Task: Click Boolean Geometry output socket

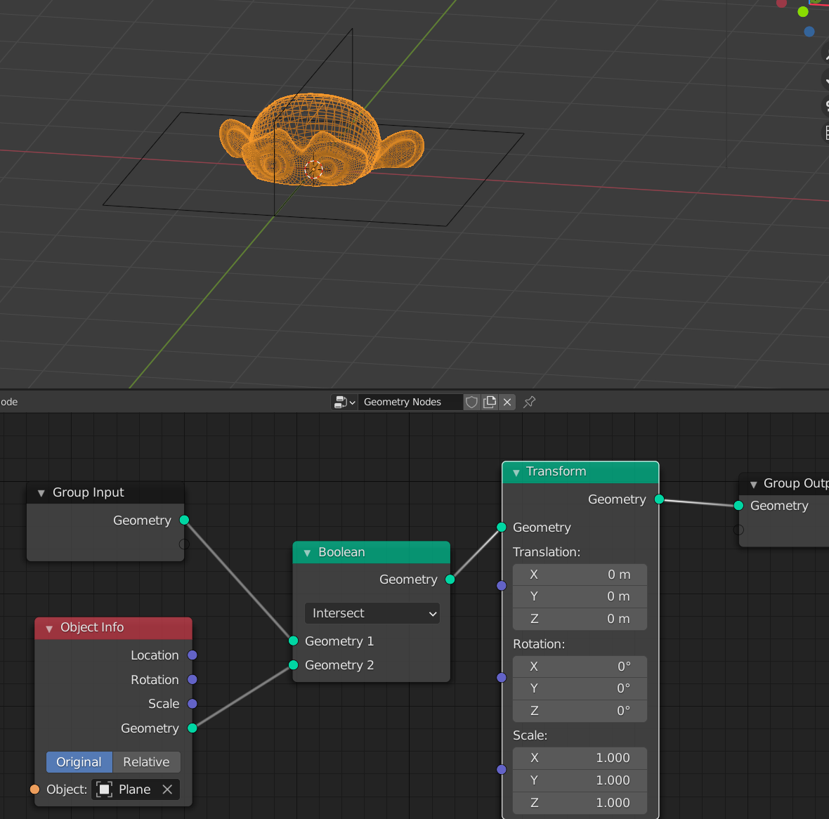Action: pyautogui.click(x=450, y=579)
